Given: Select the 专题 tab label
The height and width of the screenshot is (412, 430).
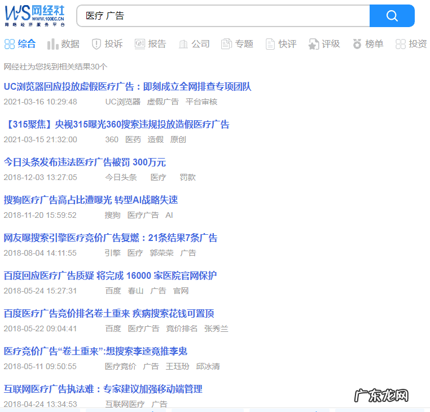Looking at the screenshot, I should pyautogui.click(x=244, y=44).
